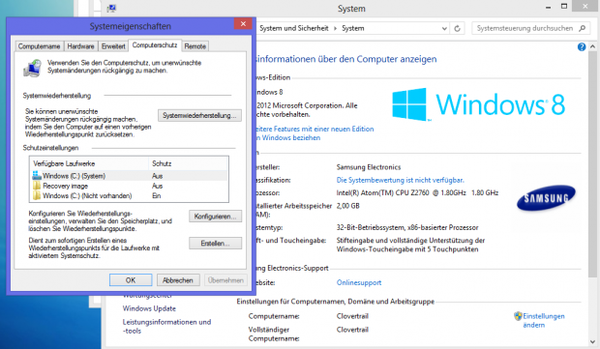Screen dimensions: 600x349
Task: Click the Intel(R) Atom(TM) CPU processor text
Action: coord(417,192)
